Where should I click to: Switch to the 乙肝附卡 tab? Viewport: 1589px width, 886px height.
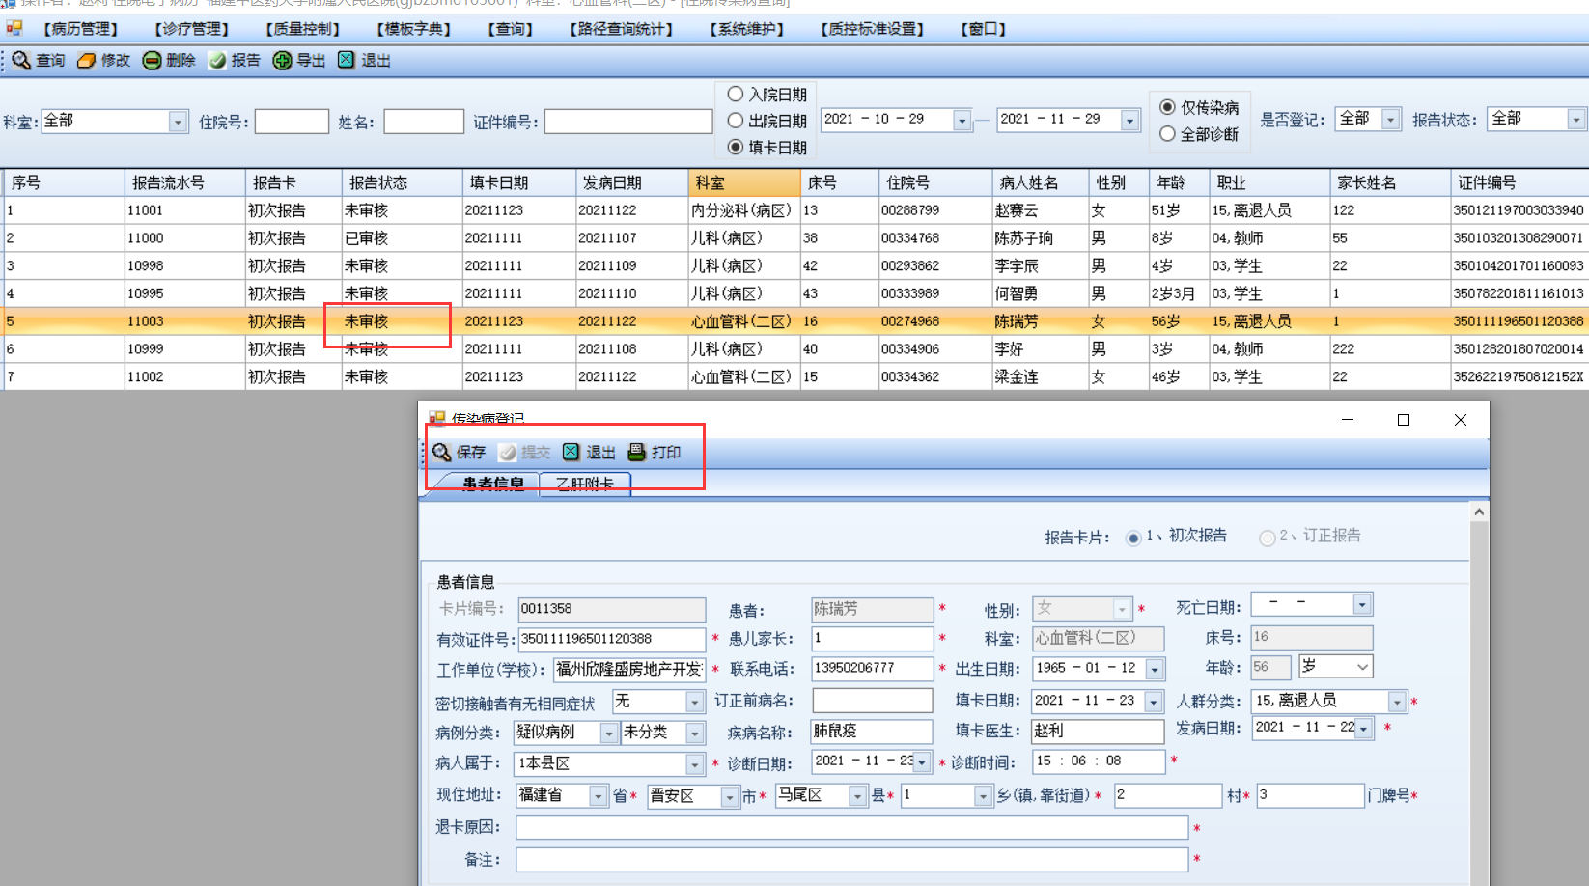585,484
